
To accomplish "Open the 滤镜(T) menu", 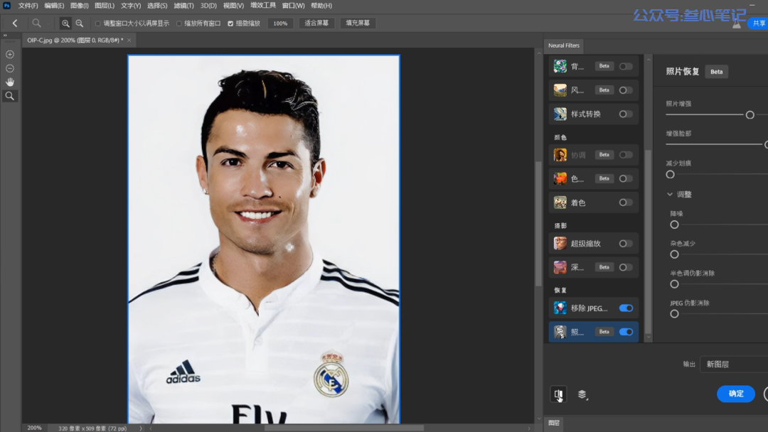I will 183,6.
